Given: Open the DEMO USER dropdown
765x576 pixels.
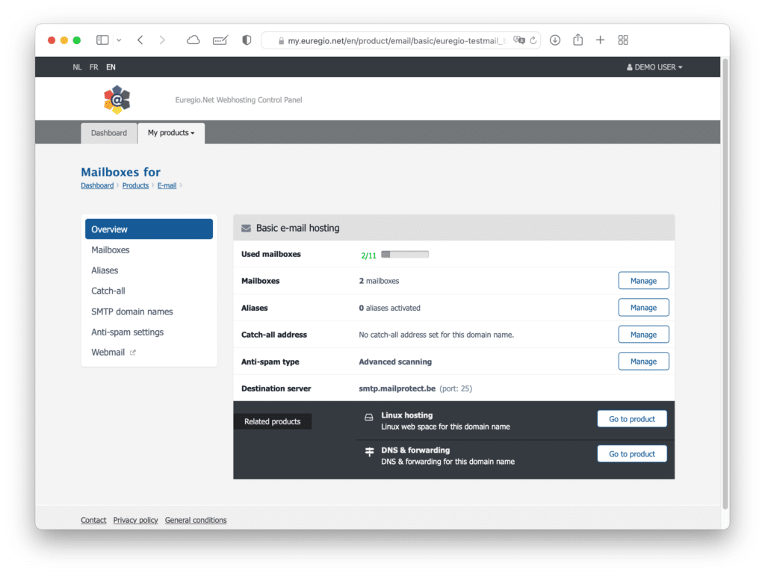Looking at the screenshot, I should [x=654, y=66].
